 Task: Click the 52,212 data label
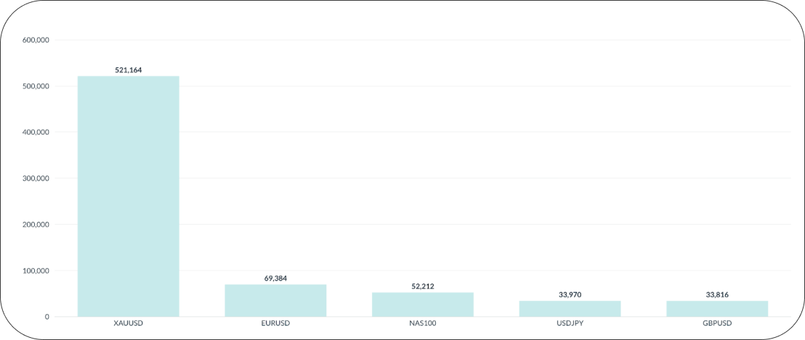click(x=422, y=286)
